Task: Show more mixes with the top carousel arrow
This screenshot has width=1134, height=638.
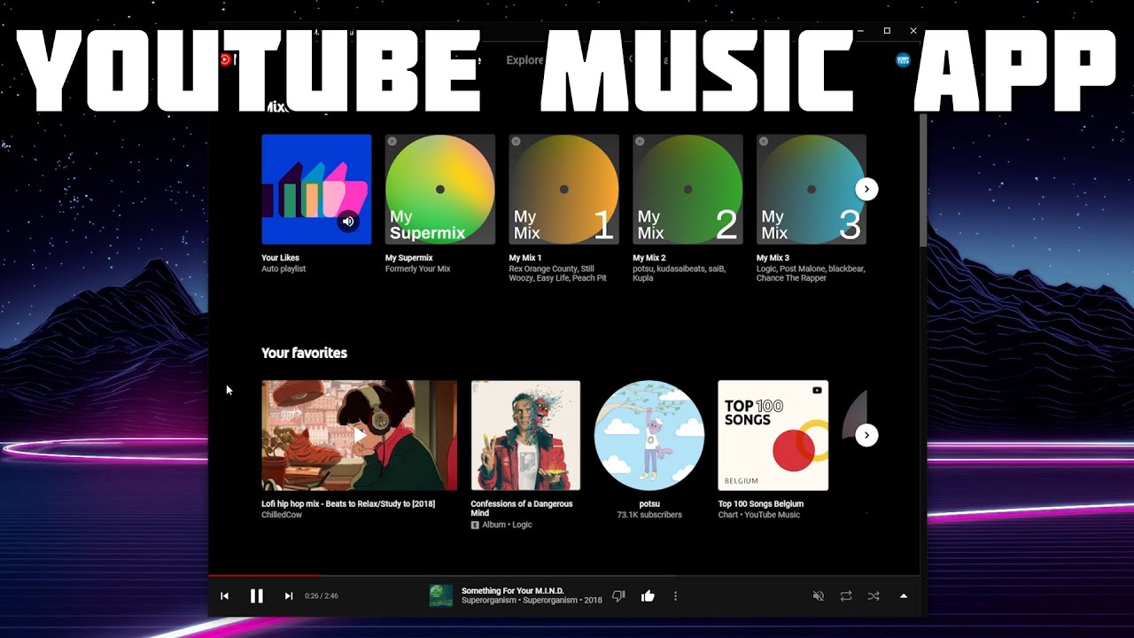Action: tap(866, 189)
